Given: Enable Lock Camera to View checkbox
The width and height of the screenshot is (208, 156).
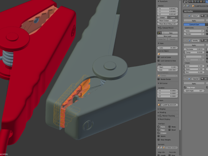Looking at the screenshot, I should [159, 61].
